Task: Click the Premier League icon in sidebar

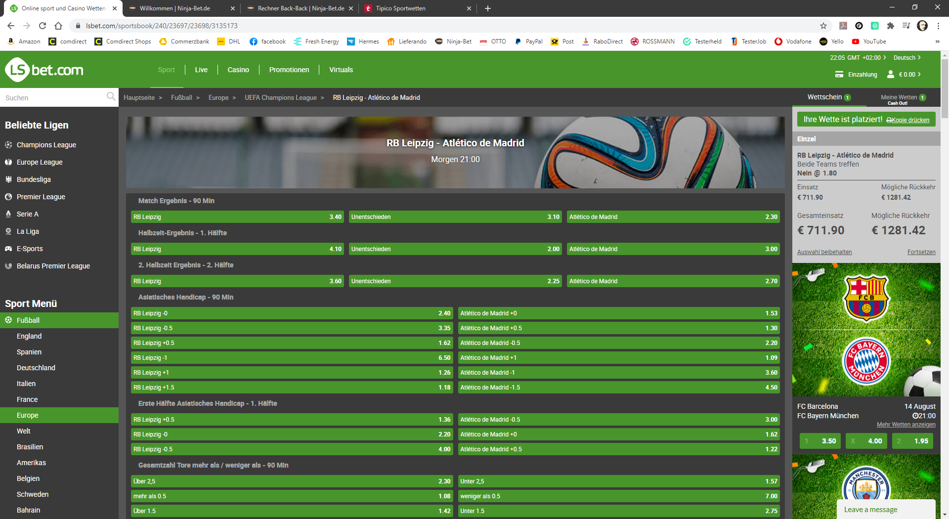Action: click(x=8, y=197)
